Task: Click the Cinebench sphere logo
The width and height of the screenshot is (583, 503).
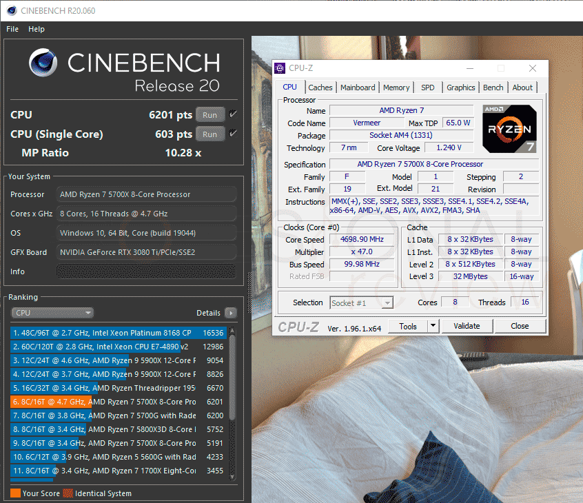Action: coord(43,63)
